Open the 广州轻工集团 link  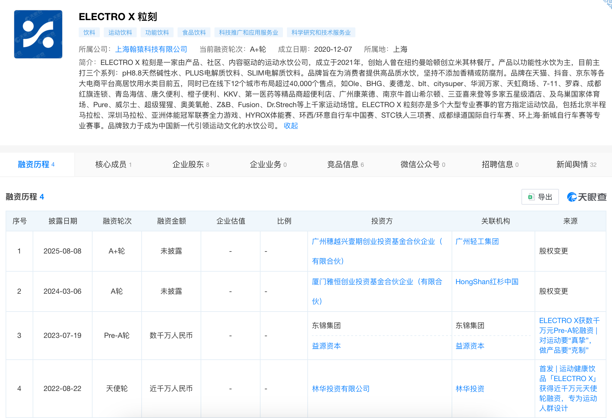tap(477, 242)
